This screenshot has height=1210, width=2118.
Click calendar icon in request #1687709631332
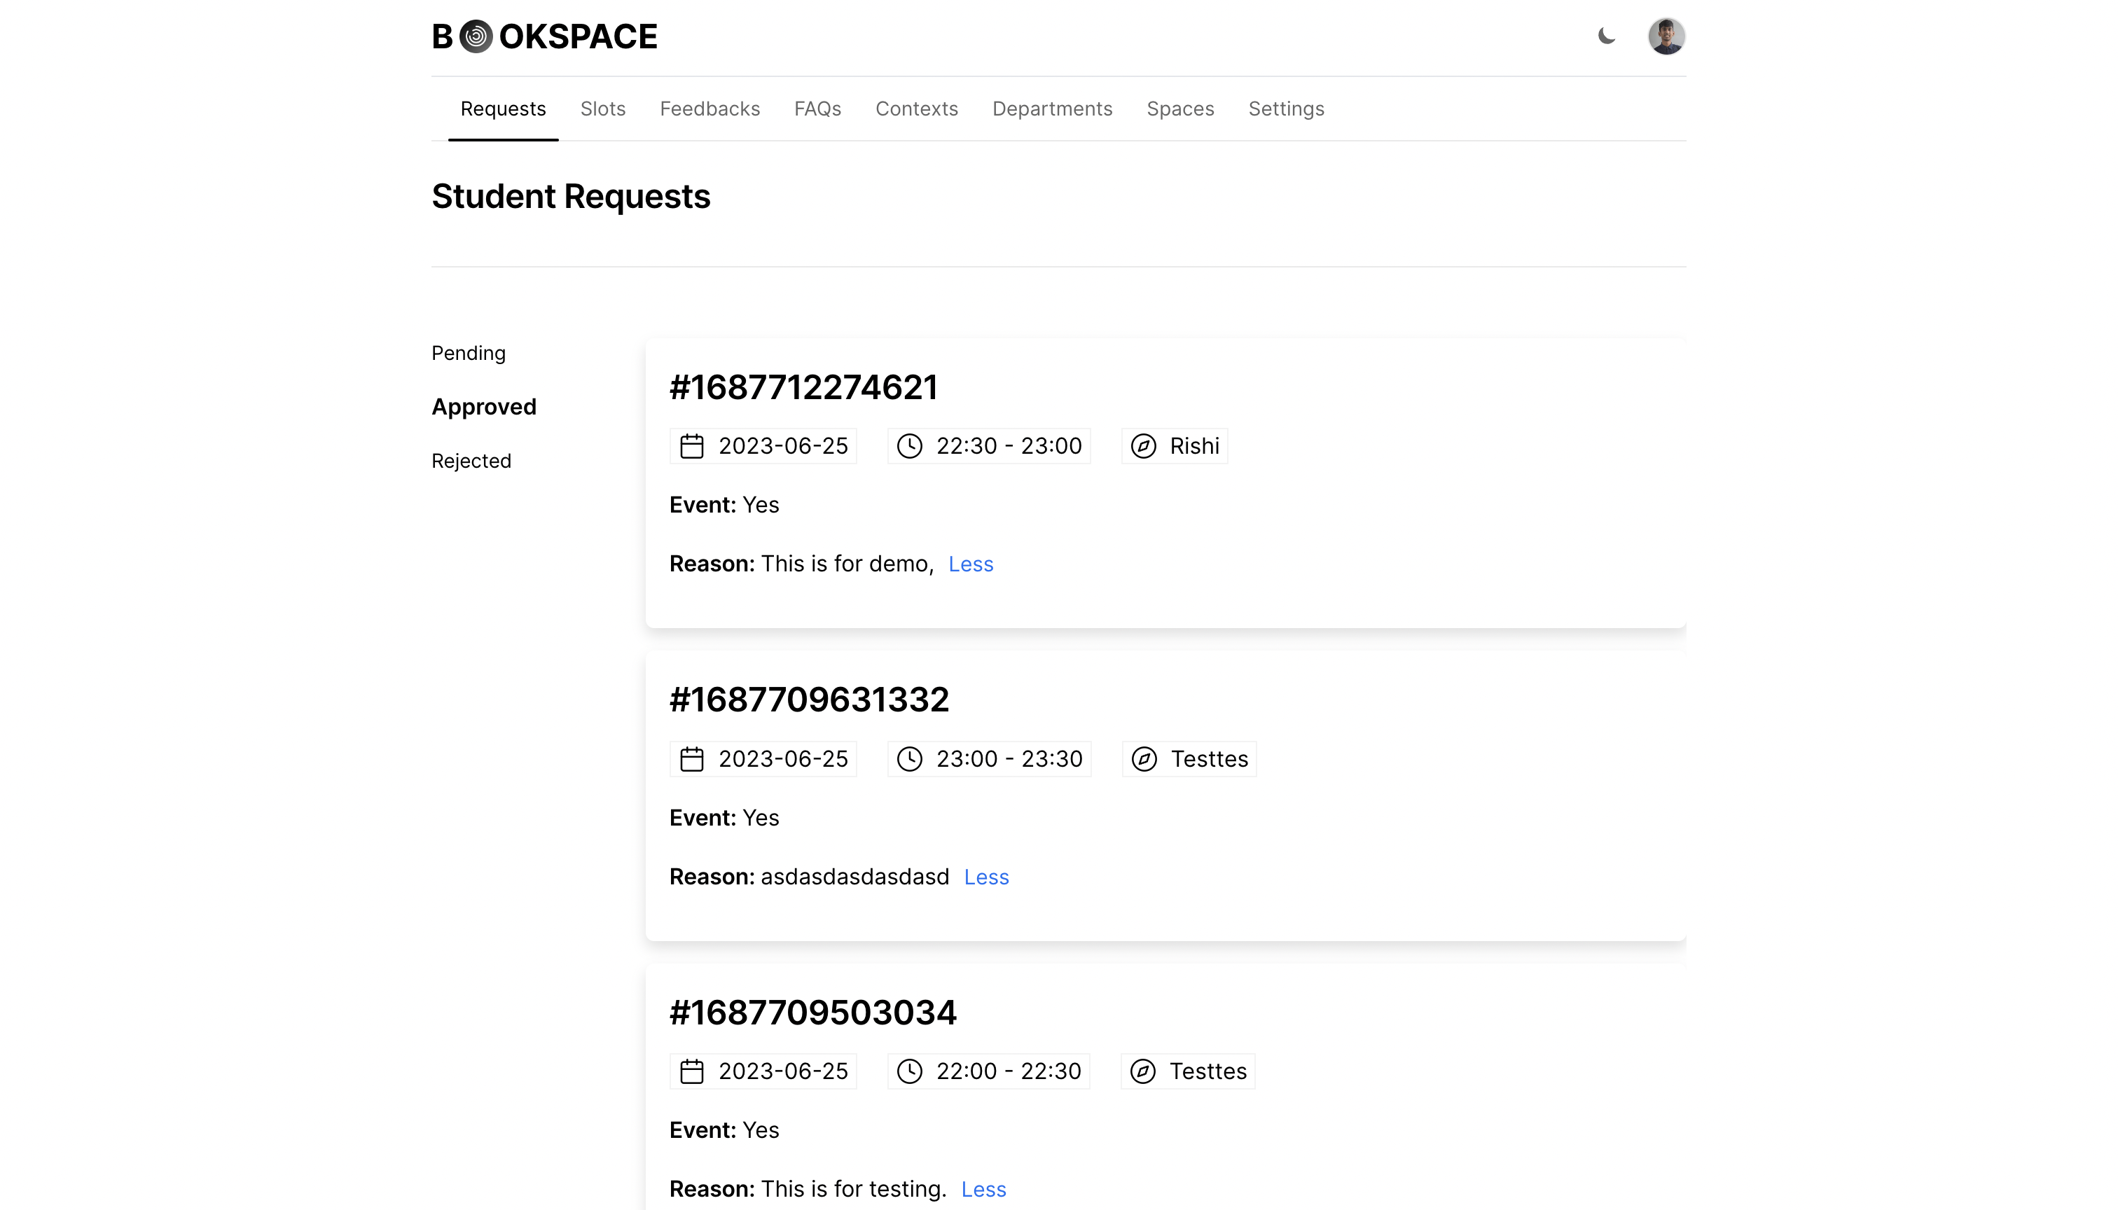tap(691, 759)
